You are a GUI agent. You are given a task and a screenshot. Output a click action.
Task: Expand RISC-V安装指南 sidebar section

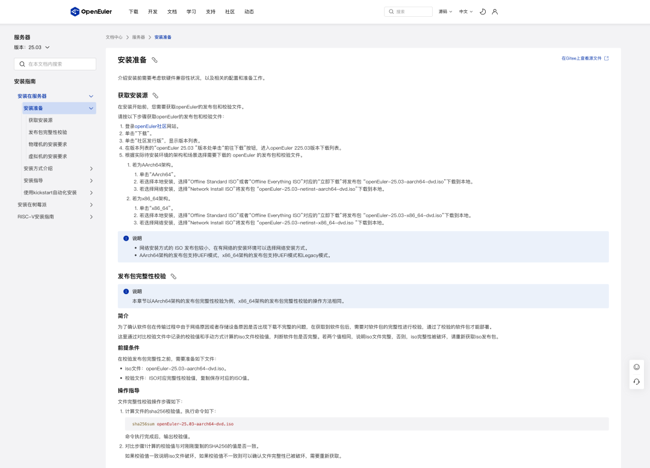tap(91, 217)
